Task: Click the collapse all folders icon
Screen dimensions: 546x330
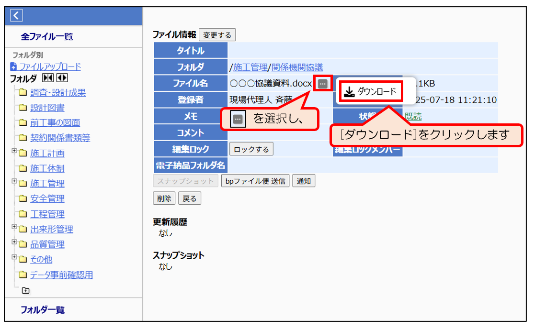Action: point(48,78)
